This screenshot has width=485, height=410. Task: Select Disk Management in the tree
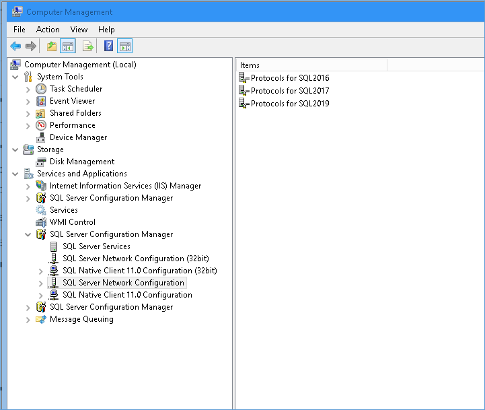point(82,162)
